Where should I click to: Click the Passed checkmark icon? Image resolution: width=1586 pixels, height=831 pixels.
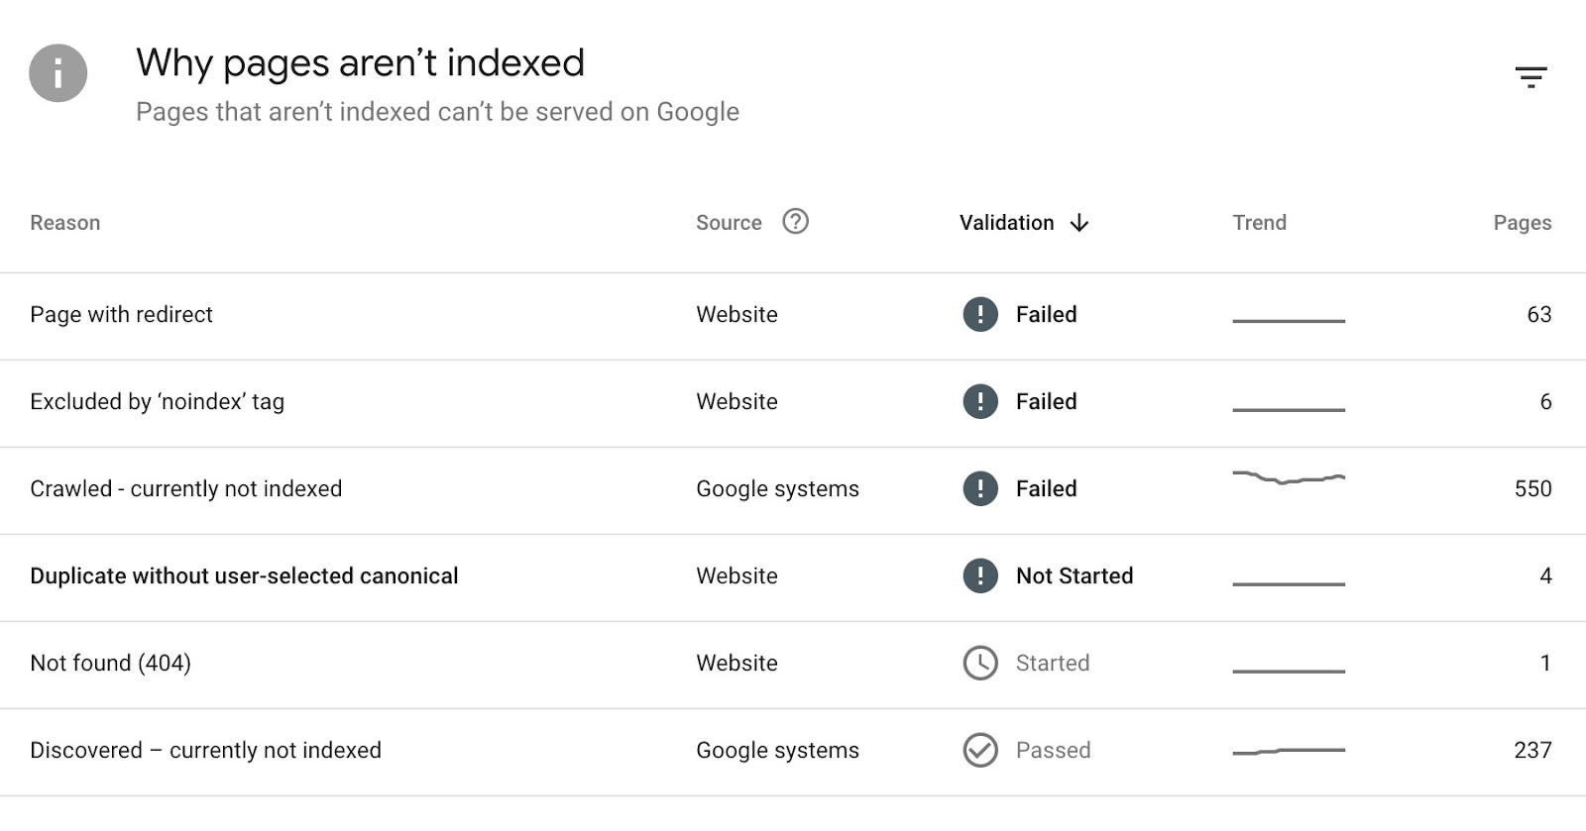tap(980, 751)
